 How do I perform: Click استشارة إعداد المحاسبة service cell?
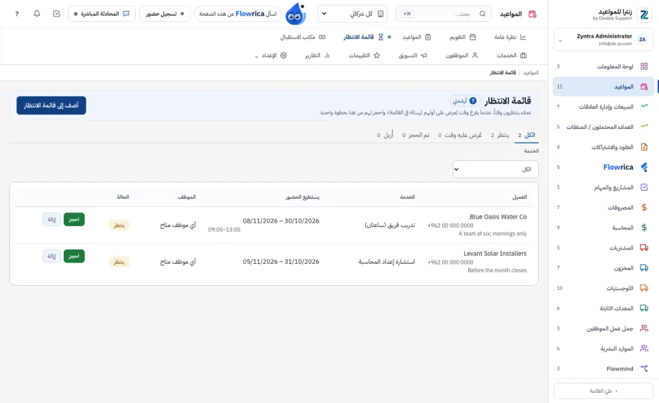[x=386, y=262]
